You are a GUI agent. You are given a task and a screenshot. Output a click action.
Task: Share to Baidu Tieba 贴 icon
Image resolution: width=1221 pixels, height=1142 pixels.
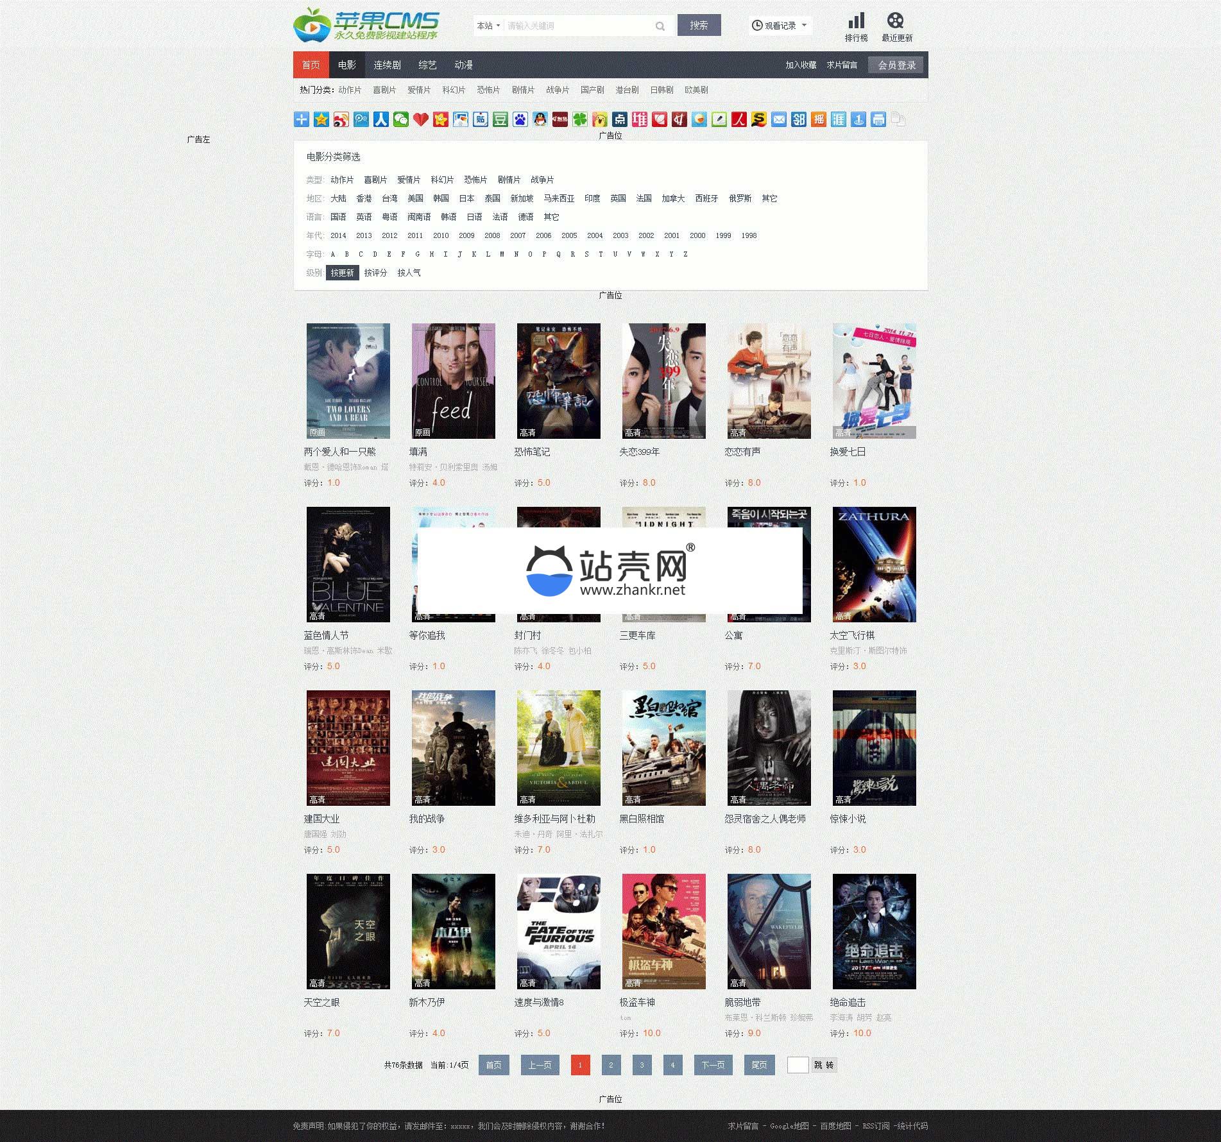click(480, 119)
